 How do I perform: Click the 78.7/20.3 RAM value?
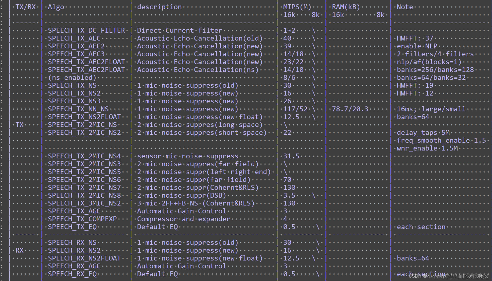350,109
